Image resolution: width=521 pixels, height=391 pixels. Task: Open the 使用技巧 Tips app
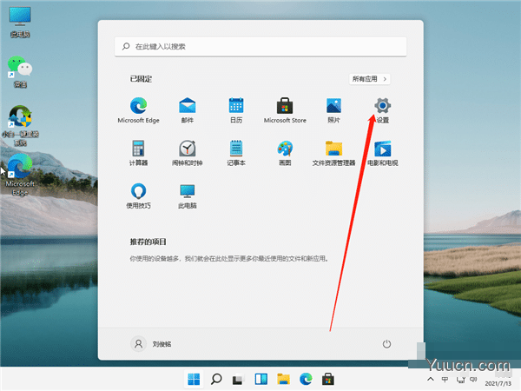(x=138, y=195)
